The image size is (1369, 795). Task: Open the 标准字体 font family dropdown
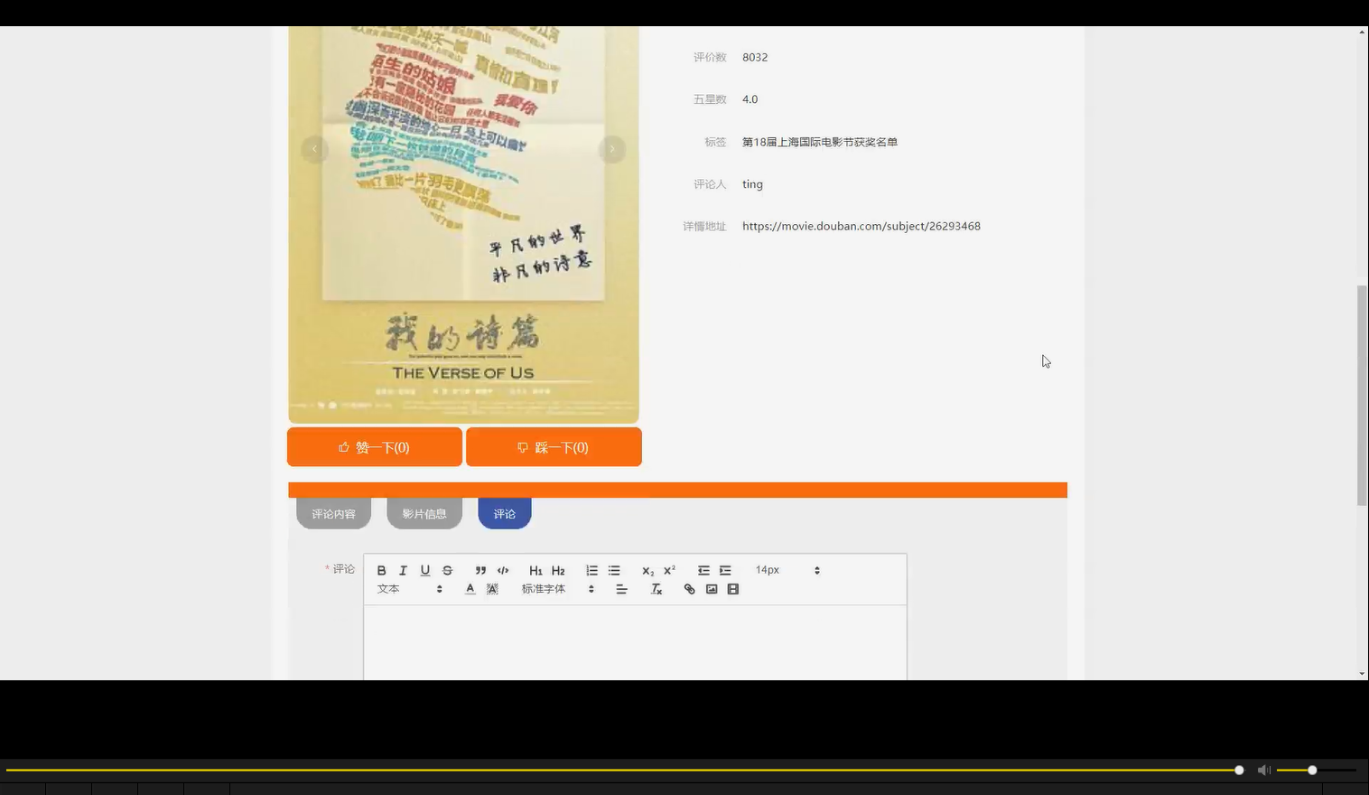coord(558,589)
